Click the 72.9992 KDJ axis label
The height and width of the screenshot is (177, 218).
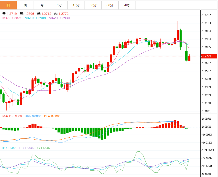[207, 158]
